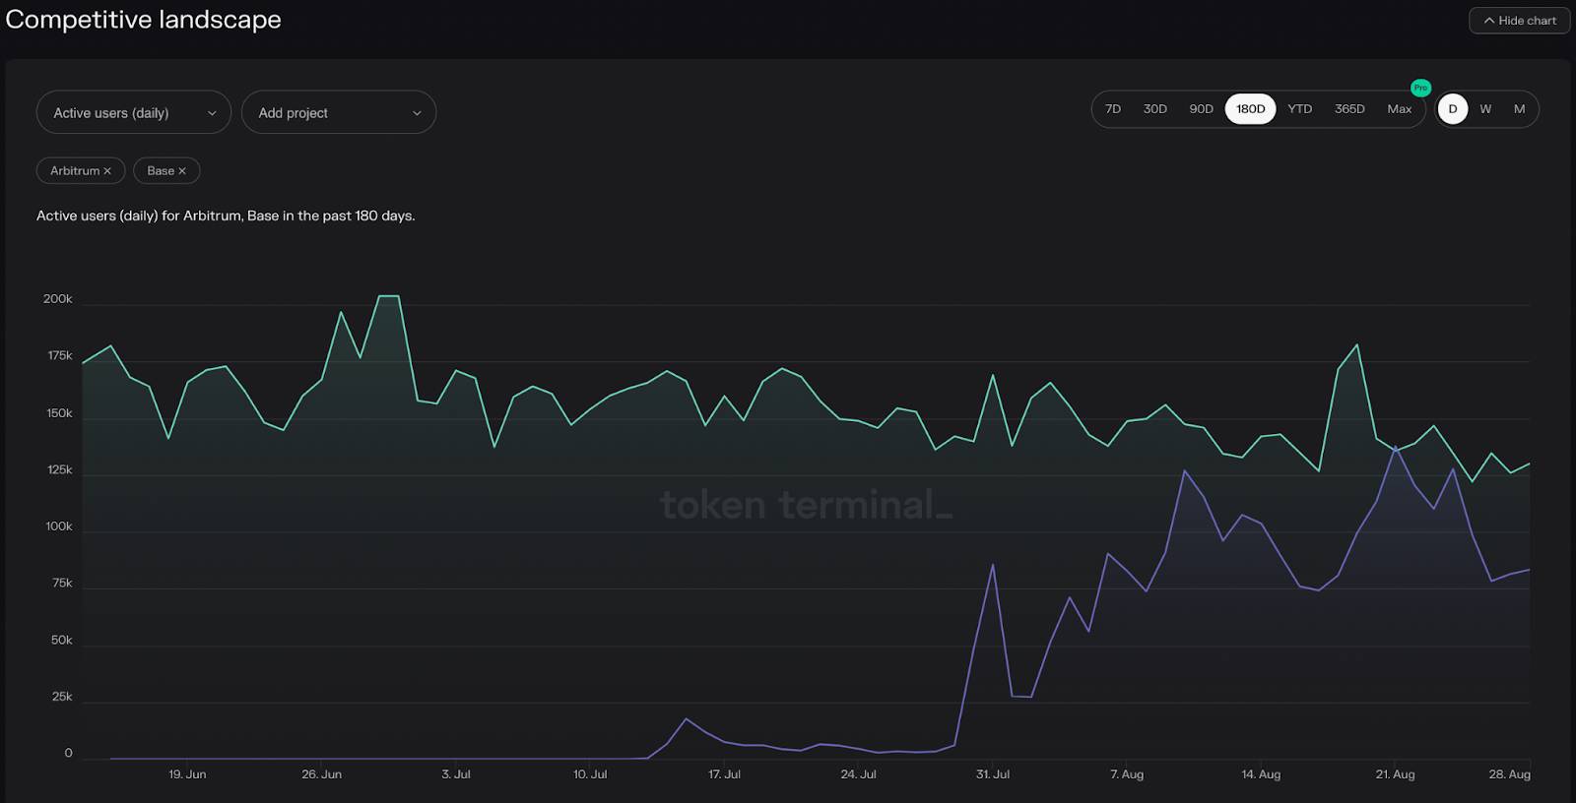Click the green Pro badge

1420,88
